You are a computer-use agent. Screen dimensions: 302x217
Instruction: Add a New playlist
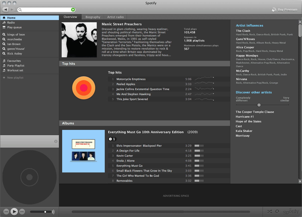[x=15, y=78]
